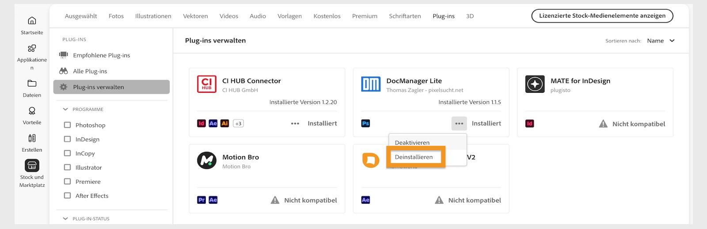Enable the InDesign filter checkbox

[x=67, y=139]
